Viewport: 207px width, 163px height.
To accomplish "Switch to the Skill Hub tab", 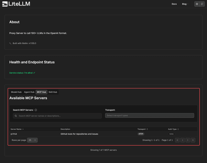I will tap(53, 92).
